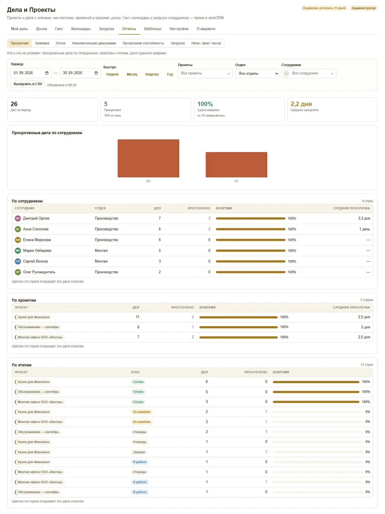385x514 pixels.
Task: Open the План / факт часов report
Action: (206, 43)
